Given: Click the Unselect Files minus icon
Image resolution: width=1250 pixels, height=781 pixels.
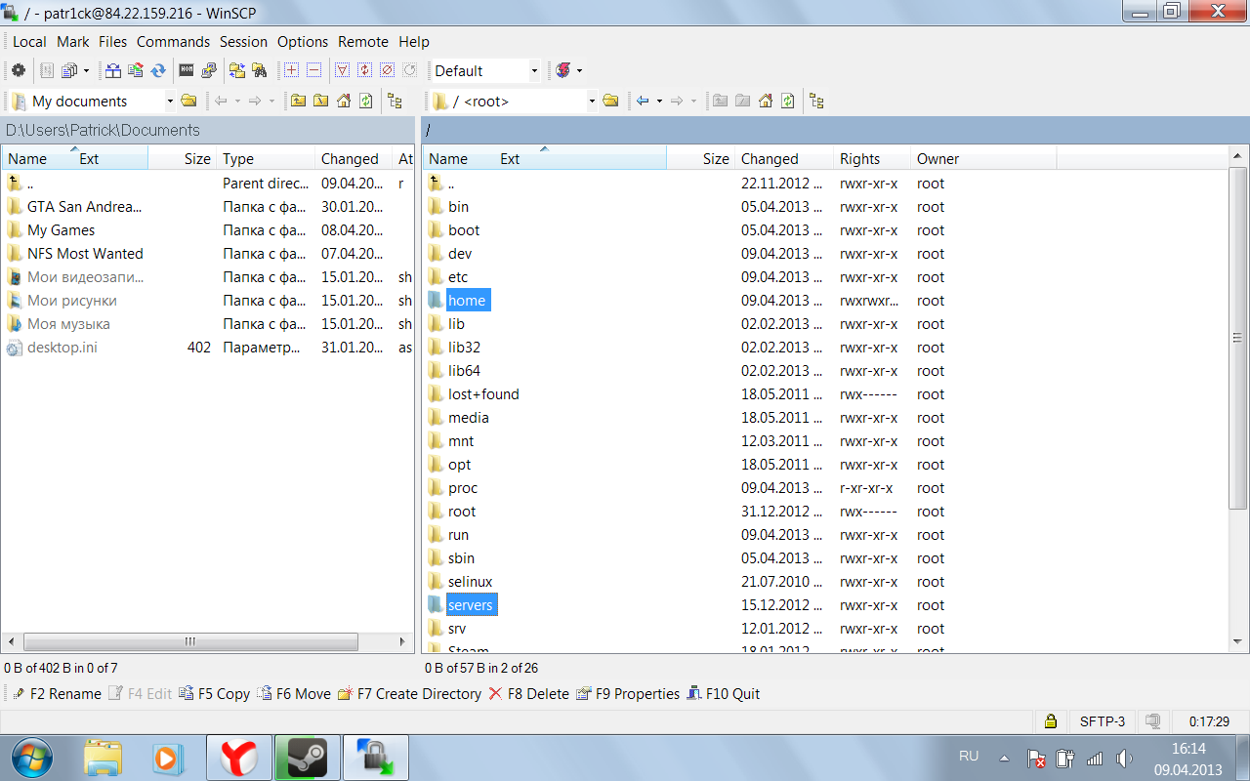Looking at the screenshot, I should tap(313, 70).
